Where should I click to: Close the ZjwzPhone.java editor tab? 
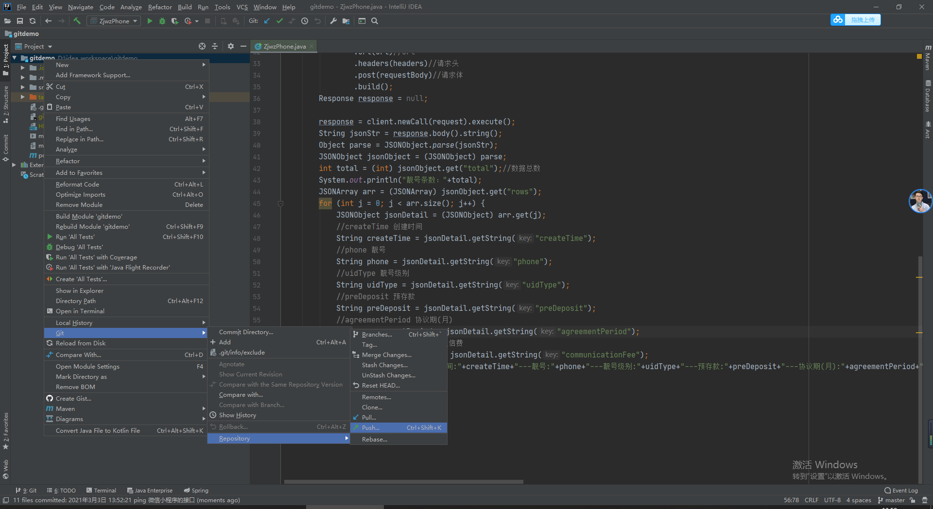(x=311, y=46)
